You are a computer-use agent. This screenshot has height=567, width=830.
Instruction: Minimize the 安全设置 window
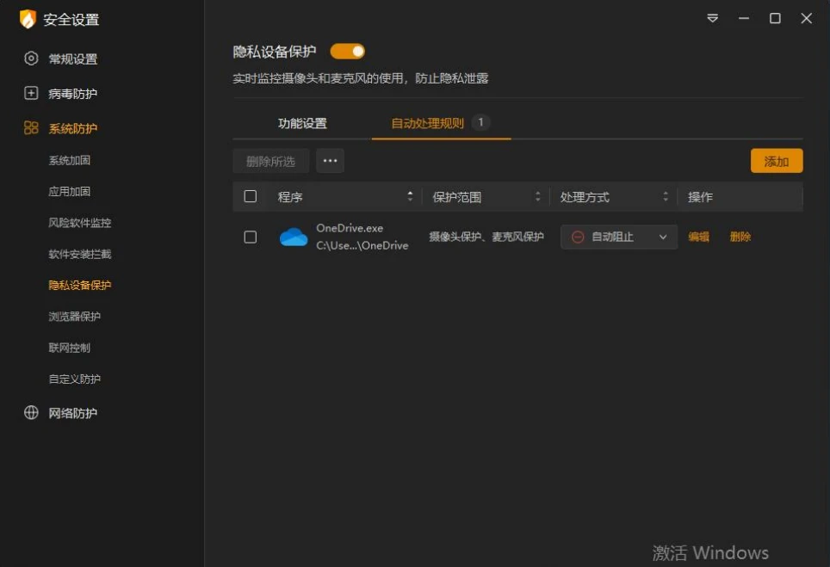744,19
